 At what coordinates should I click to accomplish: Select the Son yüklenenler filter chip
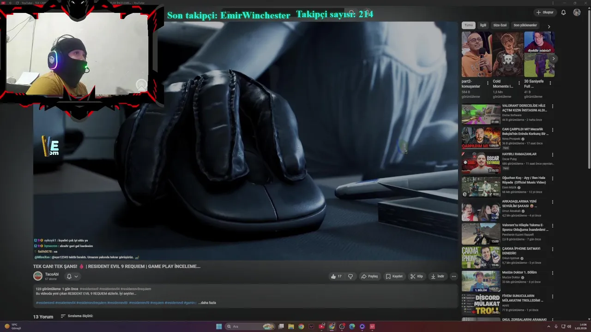(525, 25)
